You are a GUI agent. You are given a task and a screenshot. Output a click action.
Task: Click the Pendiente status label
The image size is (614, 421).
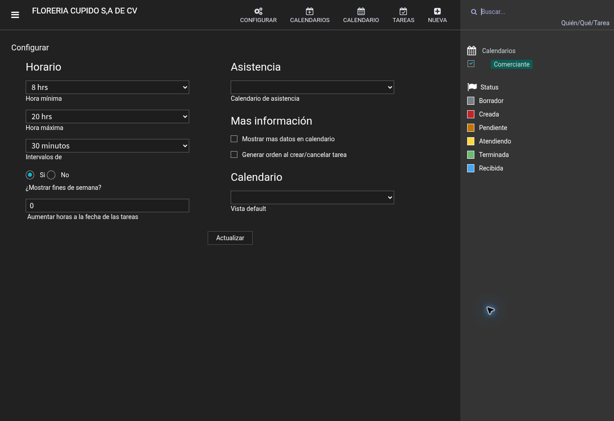point(493,128)
